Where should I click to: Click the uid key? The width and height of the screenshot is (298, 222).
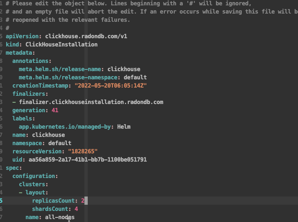pos(17,160)
